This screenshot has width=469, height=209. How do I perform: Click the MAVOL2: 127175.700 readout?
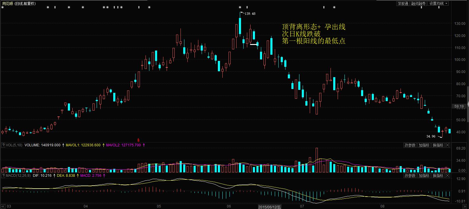click(123, 145)
